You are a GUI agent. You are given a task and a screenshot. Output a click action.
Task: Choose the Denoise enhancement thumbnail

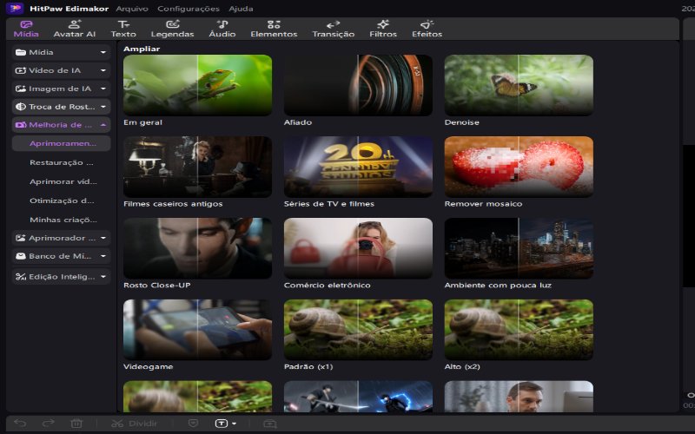(519, 85)
